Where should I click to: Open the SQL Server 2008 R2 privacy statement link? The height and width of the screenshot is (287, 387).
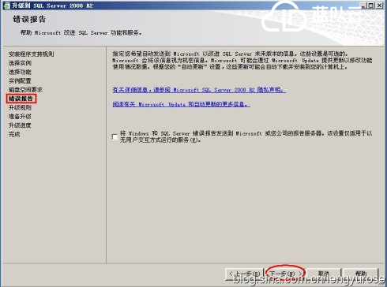pos(199,90)
